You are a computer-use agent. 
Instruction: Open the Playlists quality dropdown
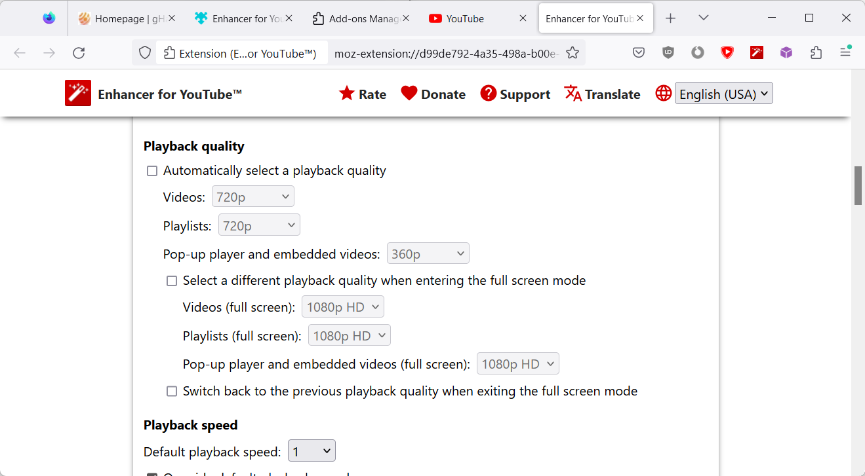258,225
